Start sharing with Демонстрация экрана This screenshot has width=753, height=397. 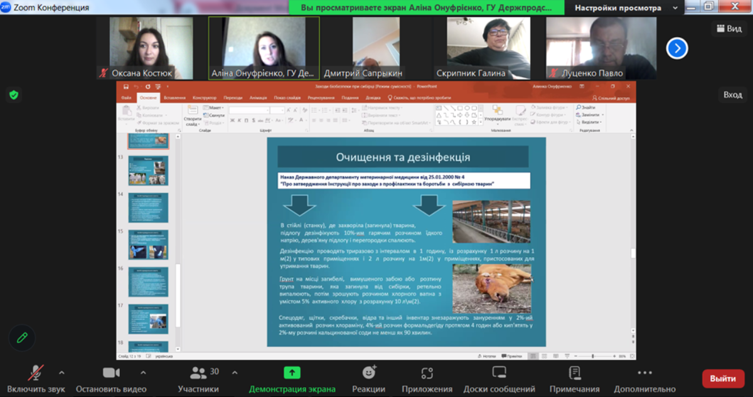(292, 373)
